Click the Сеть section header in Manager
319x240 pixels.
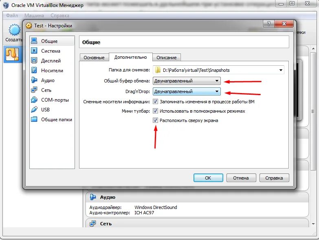(197, 223)
